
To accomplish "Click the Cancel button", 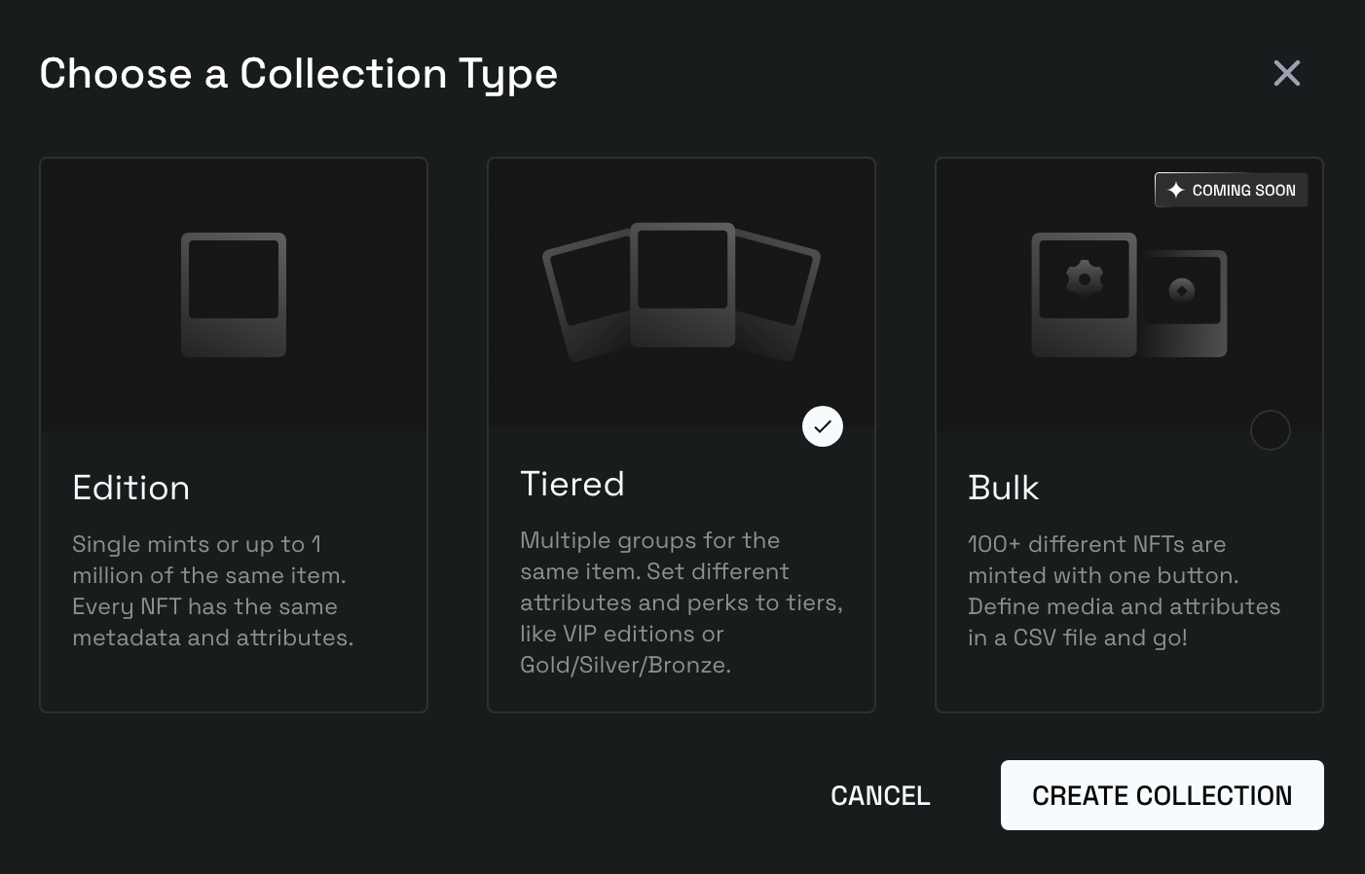I will click(880, 795).
